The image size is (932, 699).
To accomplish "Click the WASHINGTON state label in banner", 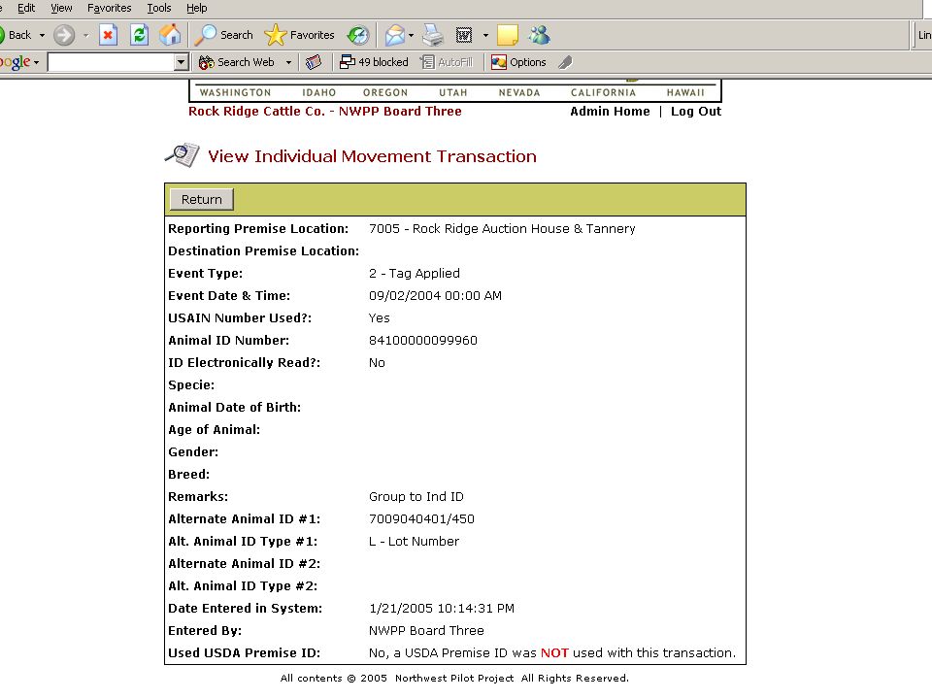I will 235,93.
